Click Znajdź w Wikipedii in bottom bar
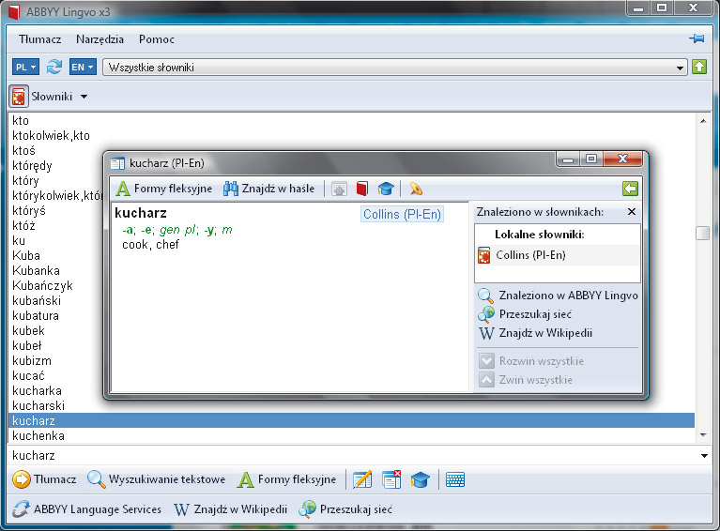The height and width of the screenshot is (531, 720). [230, 509]
